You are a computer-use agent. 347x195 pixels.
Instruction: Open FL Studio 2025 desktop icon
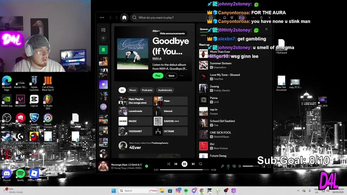point(48,102)
